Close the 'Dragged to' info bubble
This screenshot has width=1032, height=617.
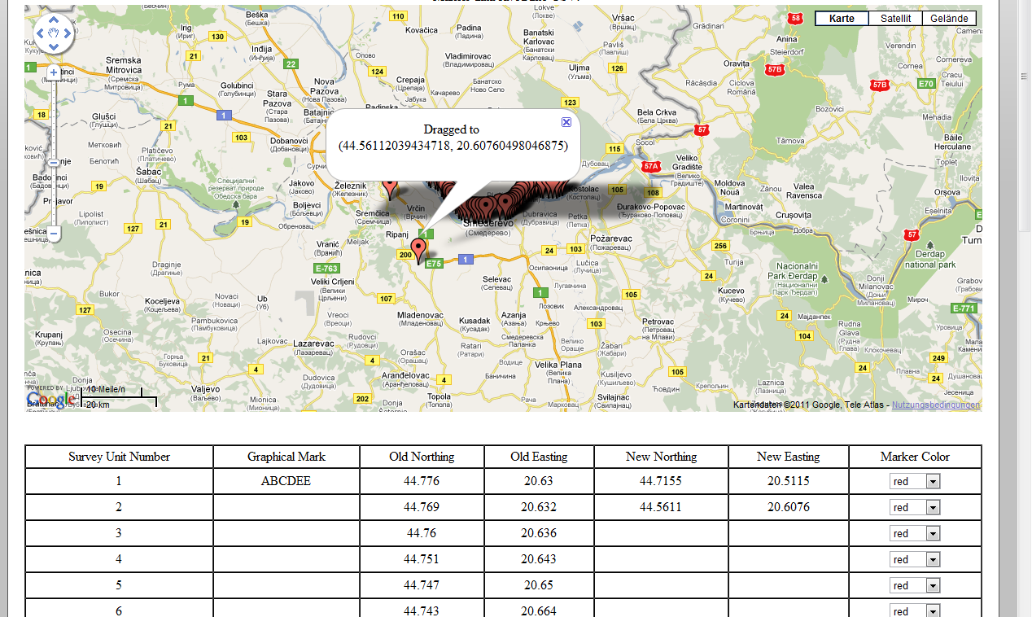coord(566,122)
